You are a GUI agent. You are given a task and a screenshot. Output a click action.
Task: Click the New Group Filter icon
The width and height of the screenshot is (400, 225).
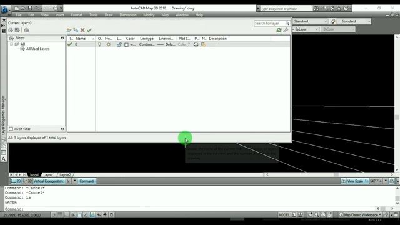(x=17, y=31)
